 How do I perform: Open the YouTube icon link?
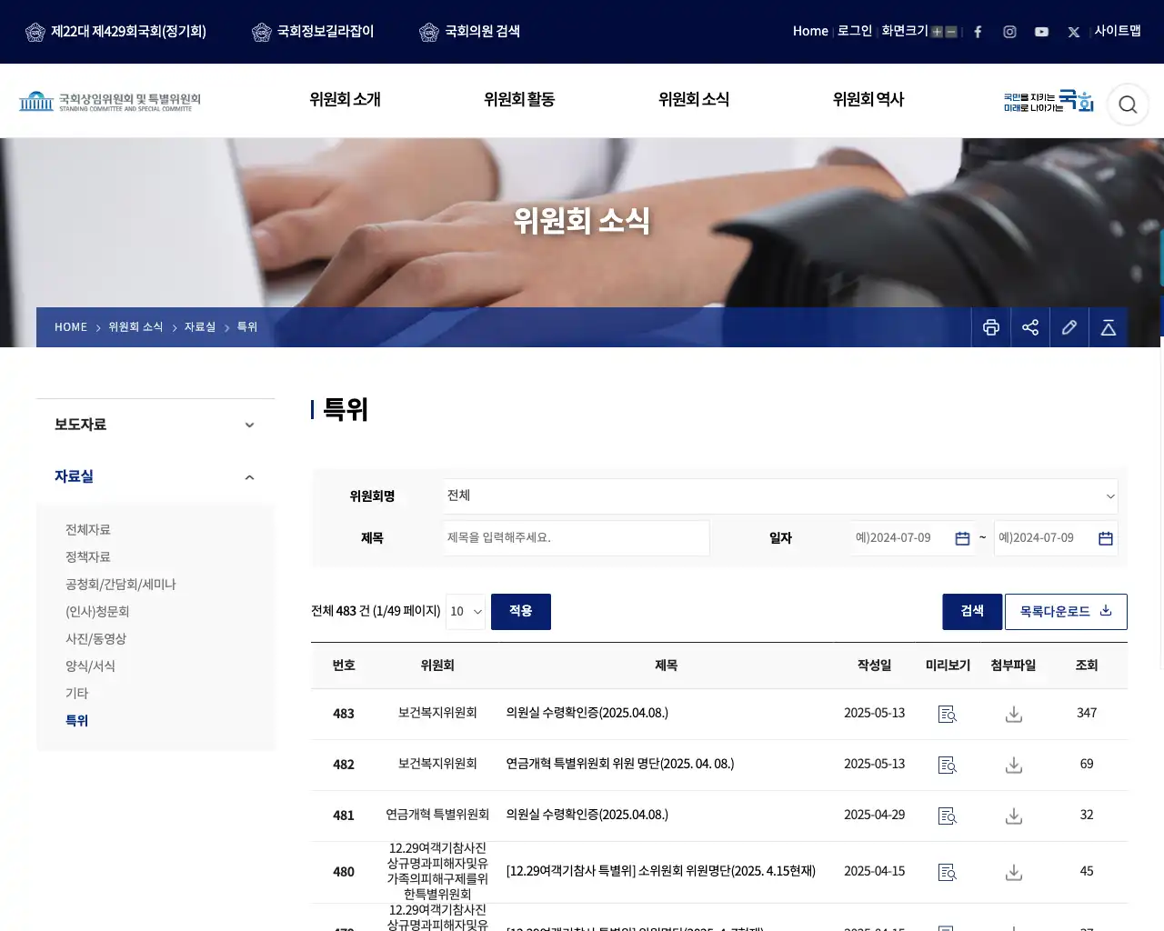pyautogui.click(x=1041, y=32)
